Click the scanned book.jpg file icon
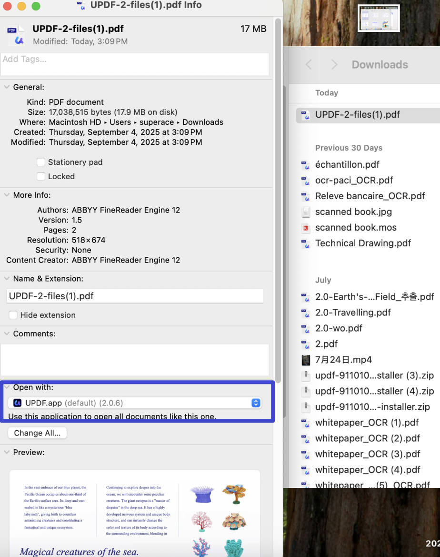Viewport: 440px width, 557px height. (305, 212)
